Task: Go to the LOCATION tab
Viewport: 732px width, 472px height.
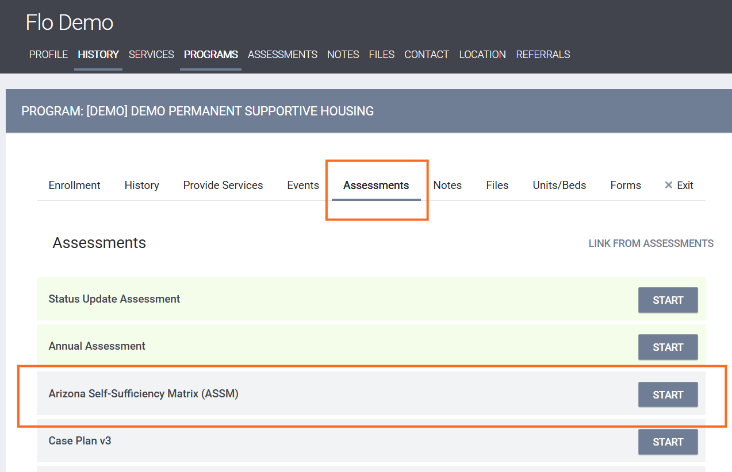Action: [482, 55]
